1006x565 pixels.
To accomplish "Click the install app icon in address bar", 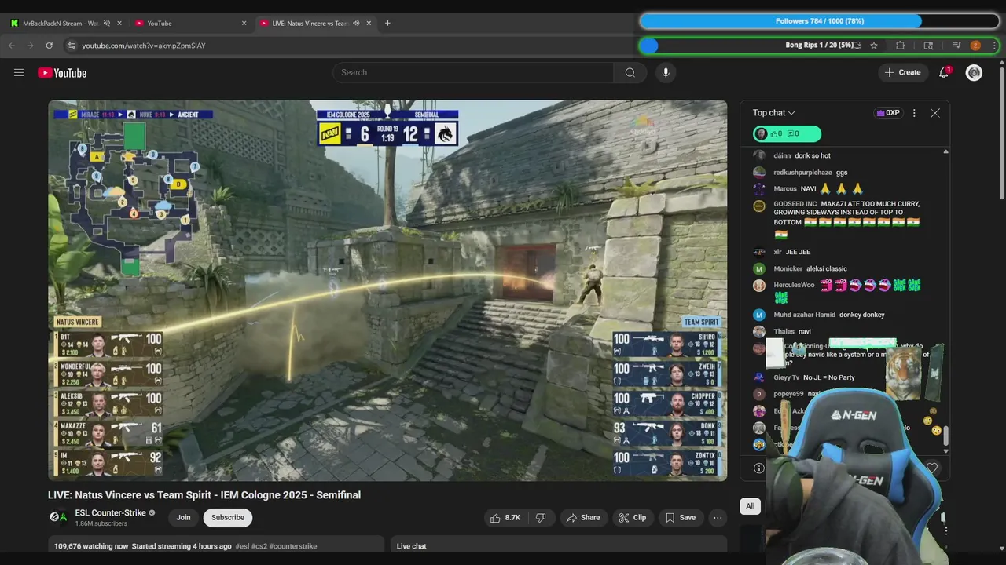I will point(857,46).
